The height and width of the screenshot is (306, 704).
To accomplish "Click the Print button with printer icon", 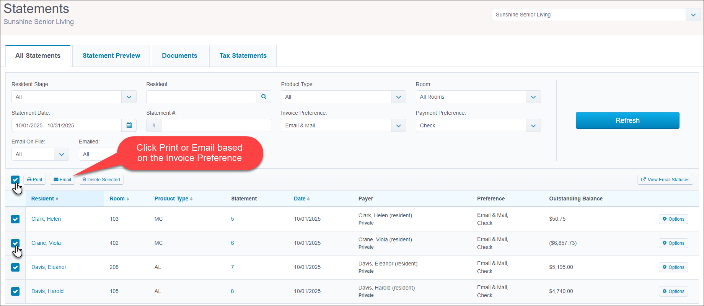I will (35, 180).
